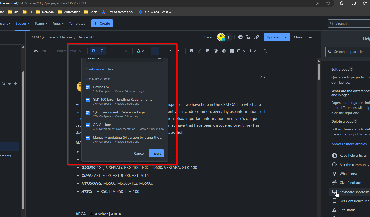Open the text alignment dropdown
The width and height of the screenshot is (370, 217).
(124, 51)
